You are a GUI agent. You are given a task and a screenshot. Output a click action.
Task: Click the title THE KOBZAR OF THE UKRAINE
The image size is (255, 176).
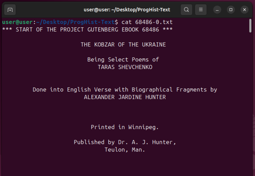pos(123,44)
